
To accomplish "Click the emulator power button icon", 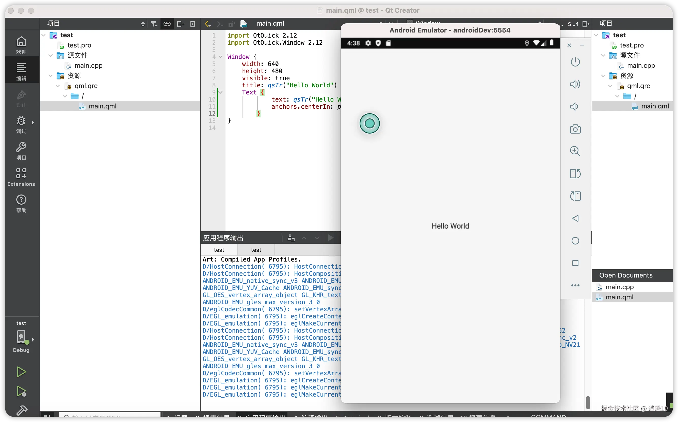I will pyautogui.click(x=575, y=62).
